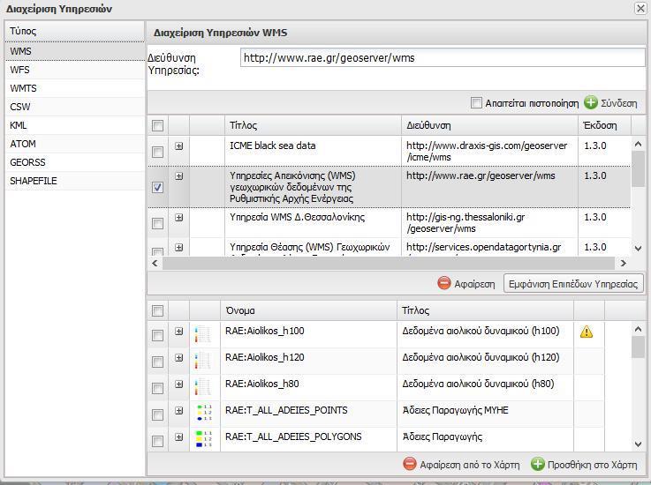The width and height of the screenshot is (651, 485).
Task: Open the legend icon of RAE:T_ALL_ADEIES_POINTS
Action: [x=204, y=414]
